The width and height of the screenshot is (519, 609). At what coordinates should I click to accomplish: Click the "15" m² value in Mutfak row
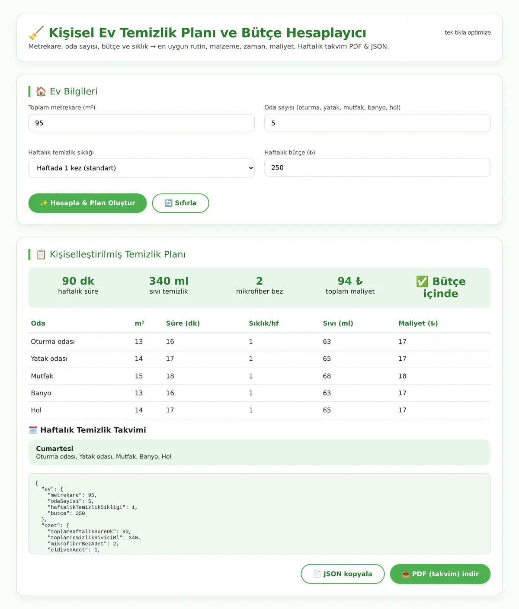point(139,376)
